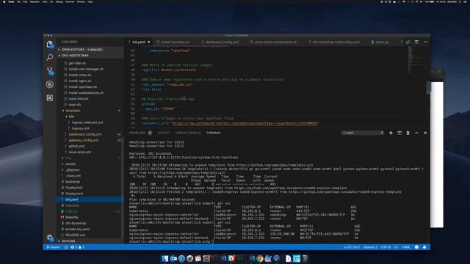This screenshot has width=470, height=264.
Task: Open the Manage gear icon in the activity bar
Action: (x=50, y=238)
